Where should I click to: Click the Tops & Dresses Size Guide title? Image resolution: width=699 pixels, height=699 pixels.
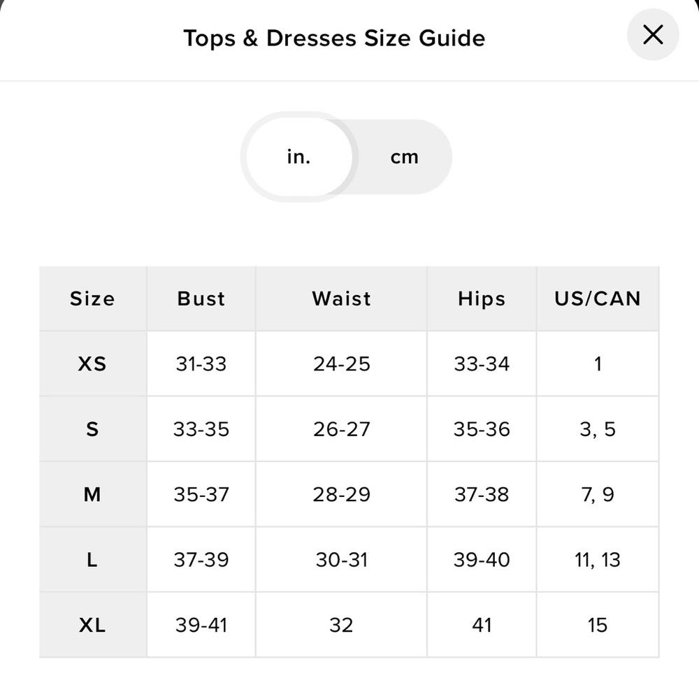[x=334, y=38]
